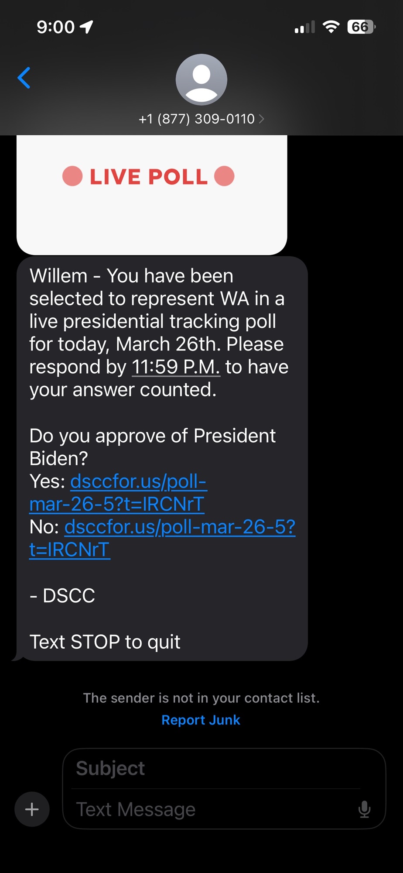403x873 pixels.
Task: Expand details chevron beside phone number
Action: tap(262, 119)
